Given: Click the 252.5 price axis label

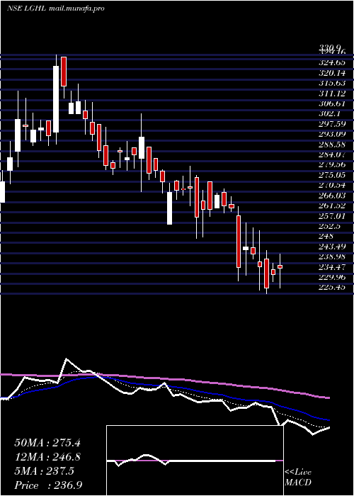Looking at the screenshot, I should [331, 226].
